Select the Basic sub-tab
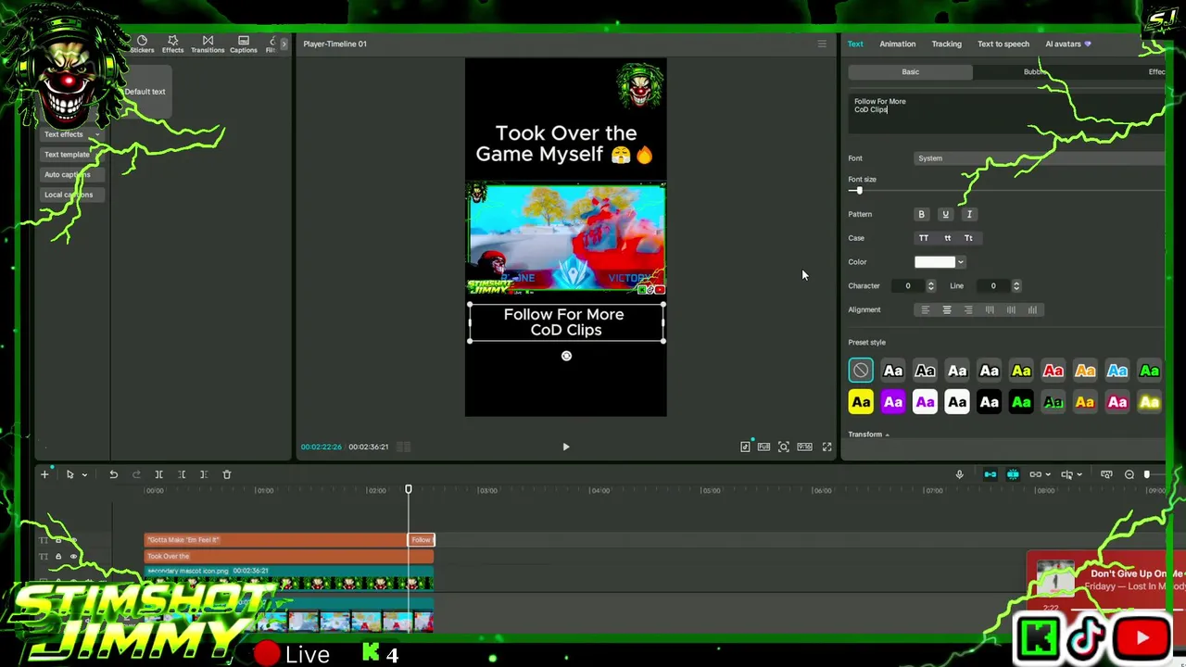Viewport: 1186px width, 667px height. point(910,71)
